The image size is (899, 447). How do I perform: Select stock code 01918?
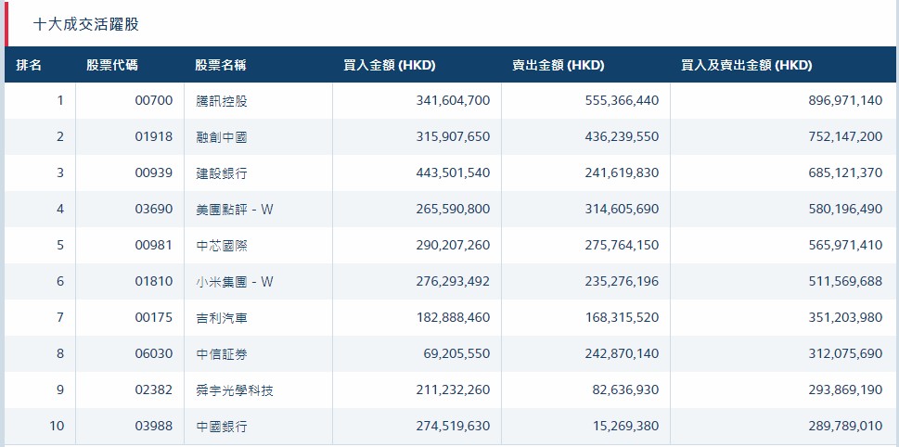coord(154,137)
